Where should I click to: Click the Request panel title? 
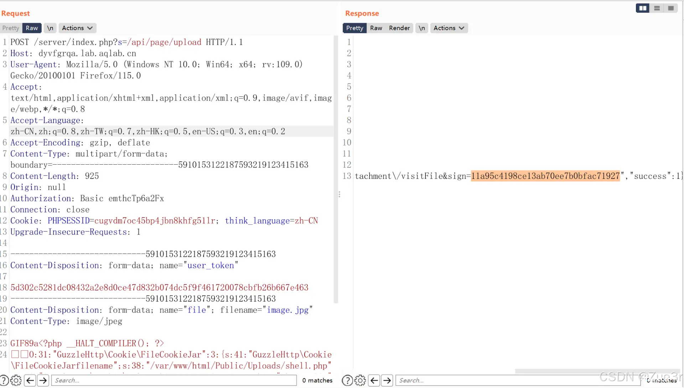[x=15, y=13]
